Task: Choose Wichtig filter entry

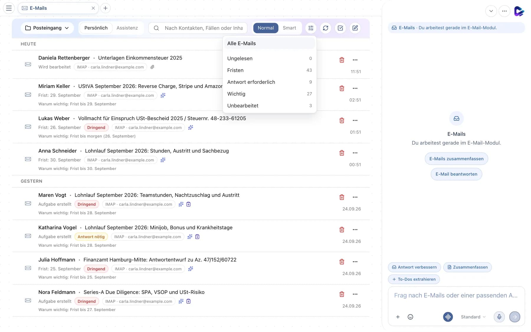Action: [x=270, y=94]
